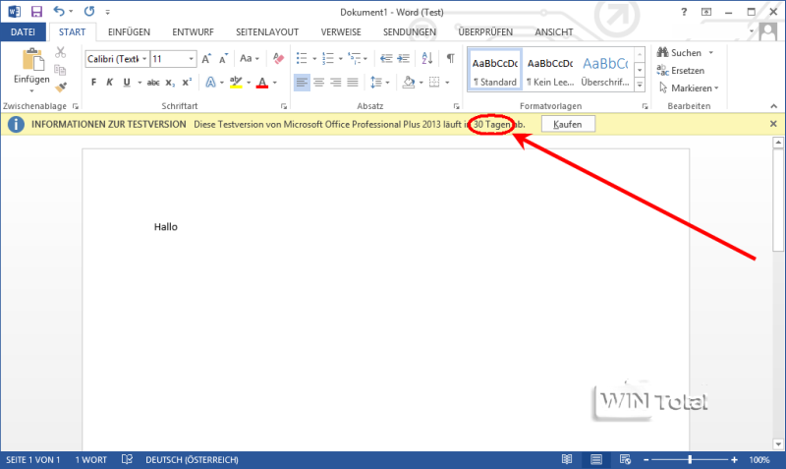Viewport: 786px width, 469px height.
Task: Decrease font size with the small A icon
Action: [x=224, y=59]
